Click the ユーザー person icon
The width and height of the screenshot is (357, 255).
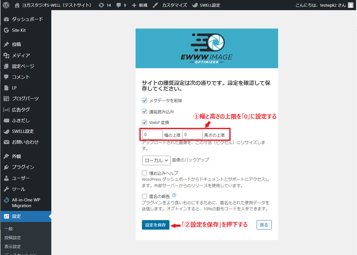[x=6, y=178]
